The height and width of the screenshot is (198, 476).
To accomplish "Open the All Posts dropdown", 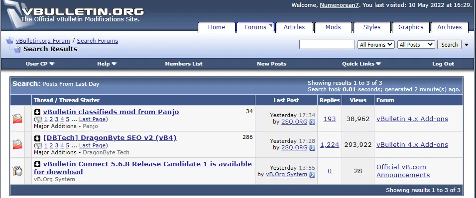I will pyautogui.click(x=416, y=45).
